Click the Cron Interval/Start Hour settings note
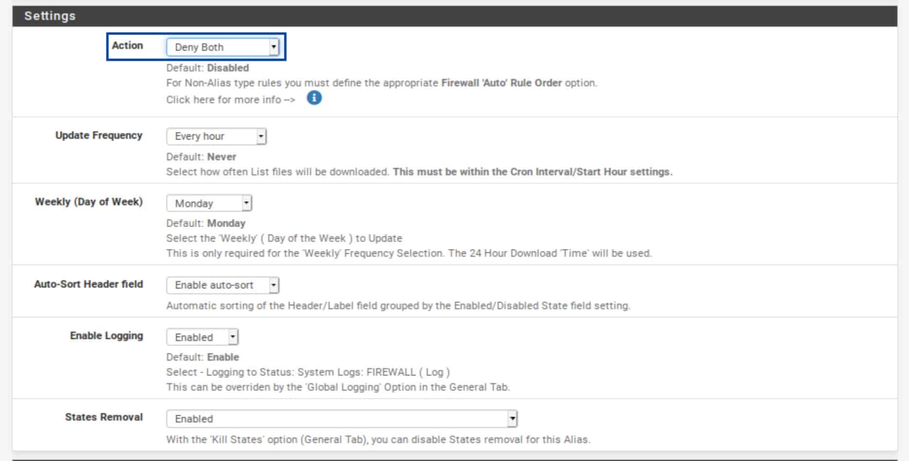Screen dimensions: 909x461 click(x=533, y=172)
